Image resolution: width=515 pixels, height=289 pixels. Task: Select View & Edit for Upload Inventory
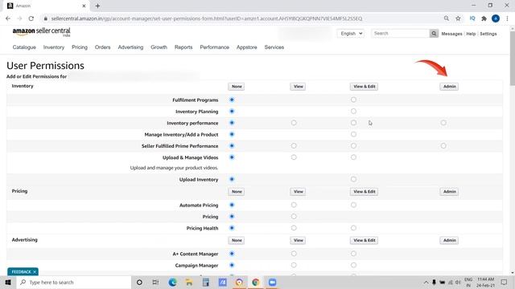(353, 179)
